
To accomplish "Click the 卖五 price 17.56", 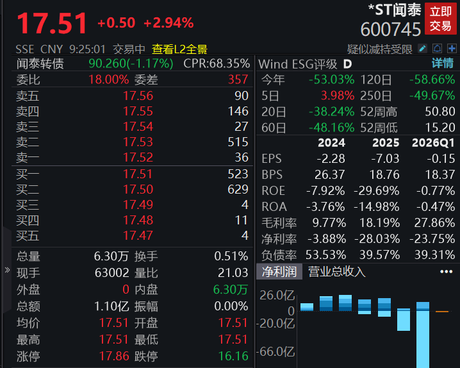I will coord(138,96).
